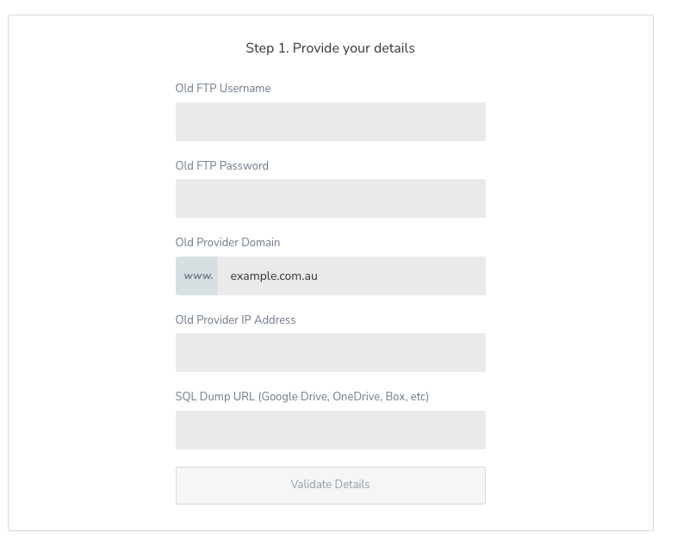Click Google Drive in the SQL Dump label
677x551 pixels.
click(294, 397)
